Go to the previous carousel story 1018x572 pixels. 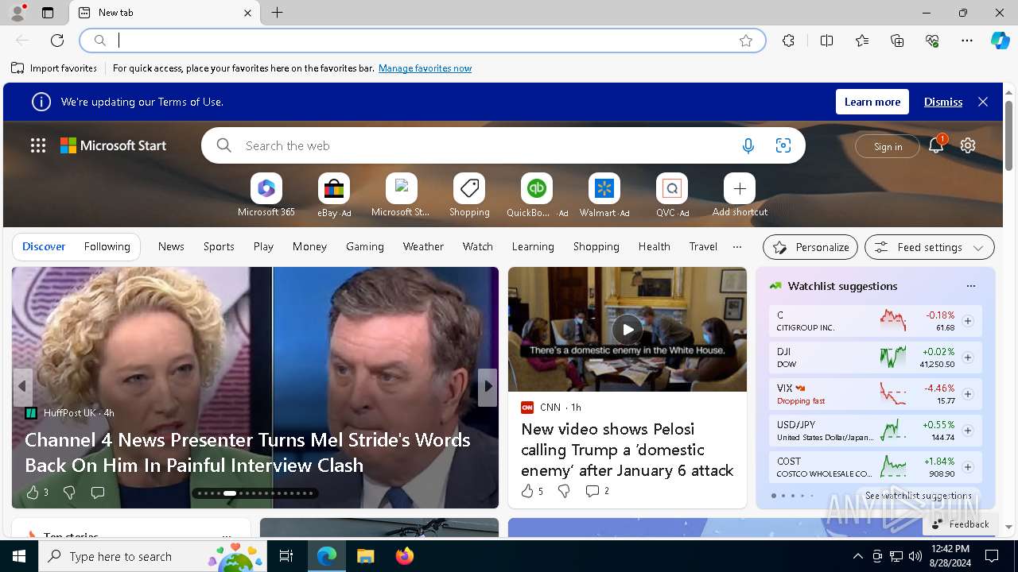[x=22, y=386]
